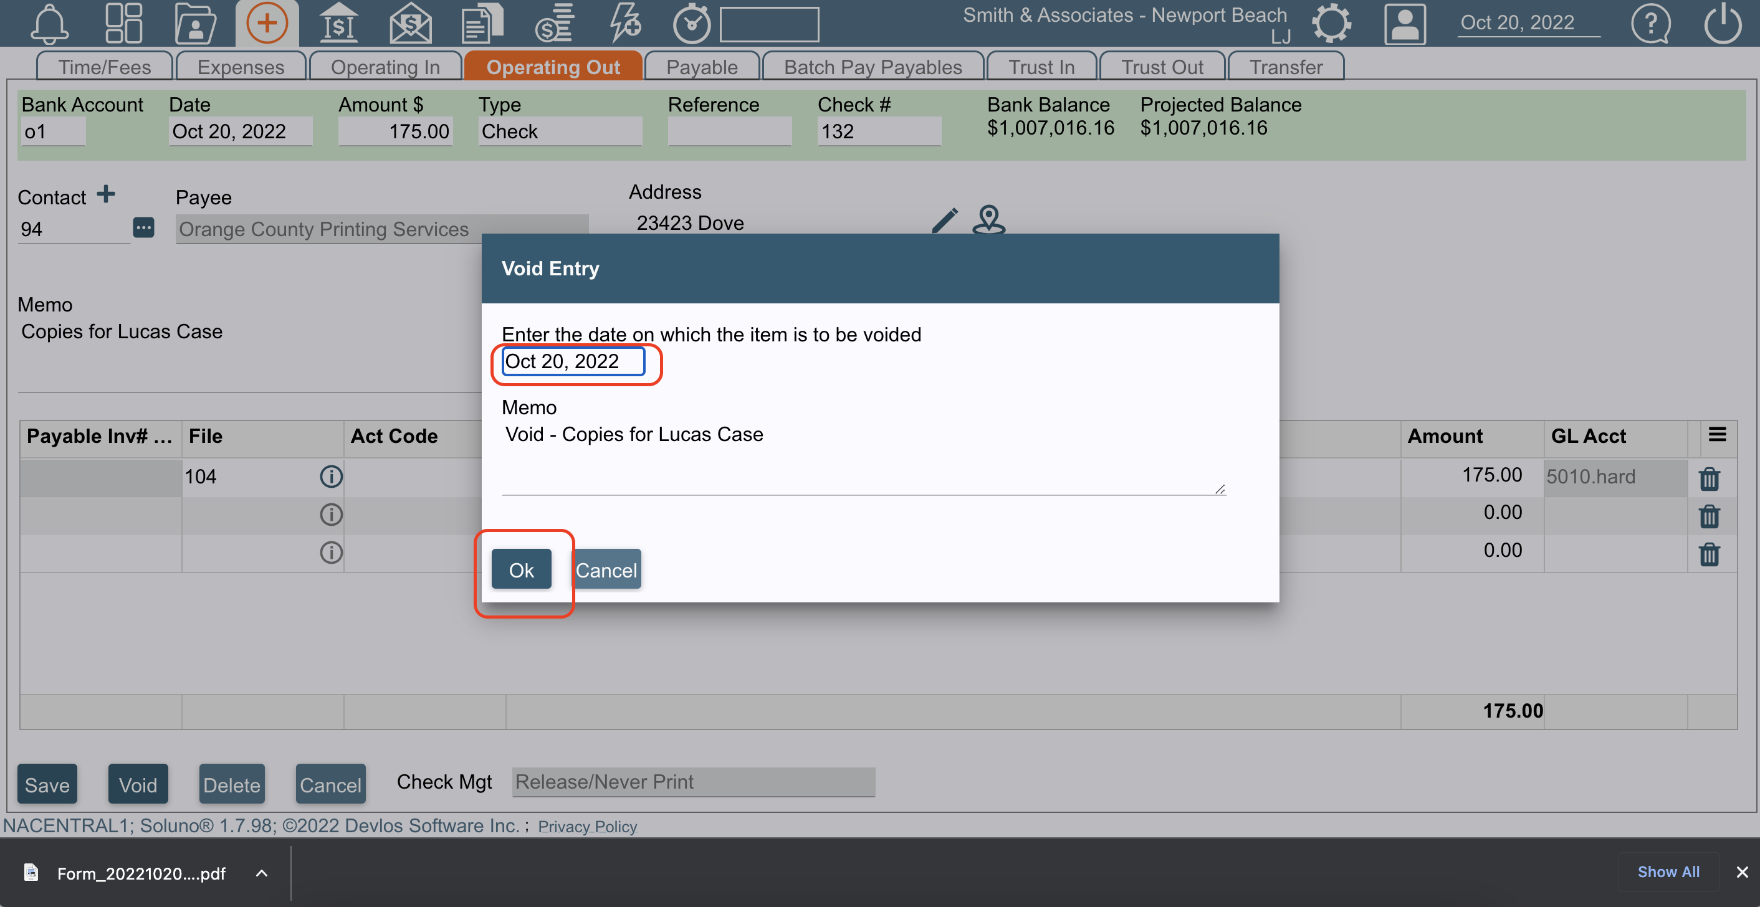
Task: Collapse the Form_20221020 PDF preview chevron
Action: 261,873
